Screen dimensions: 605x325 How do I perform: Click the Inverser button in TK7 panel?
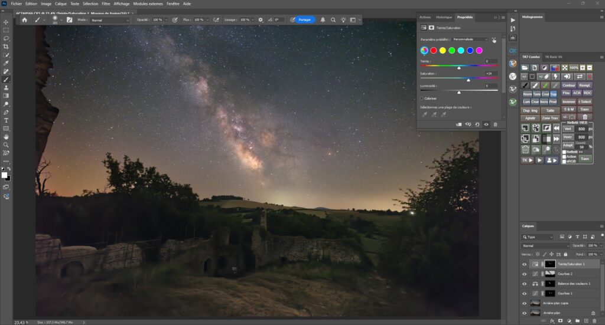569,101
